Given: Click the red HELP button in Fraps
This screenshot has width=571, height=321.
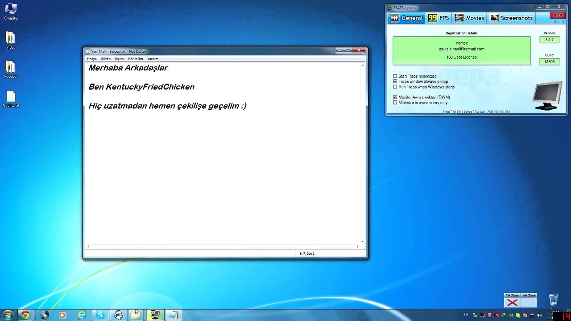Looking at the screenshot, I should click(x=558, y=16).
